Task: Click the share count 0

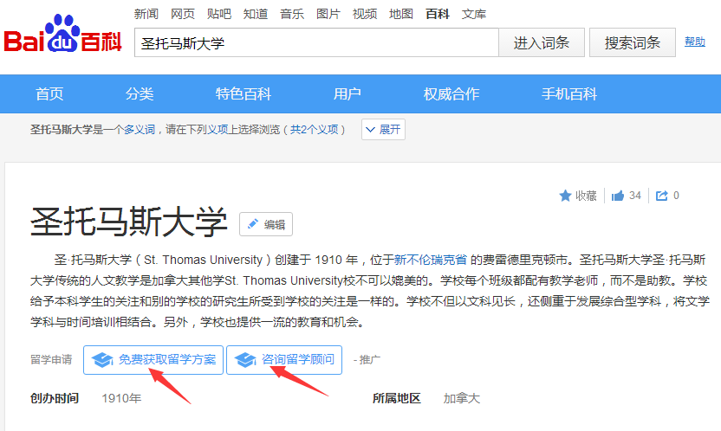Action: tap(676, 196)
